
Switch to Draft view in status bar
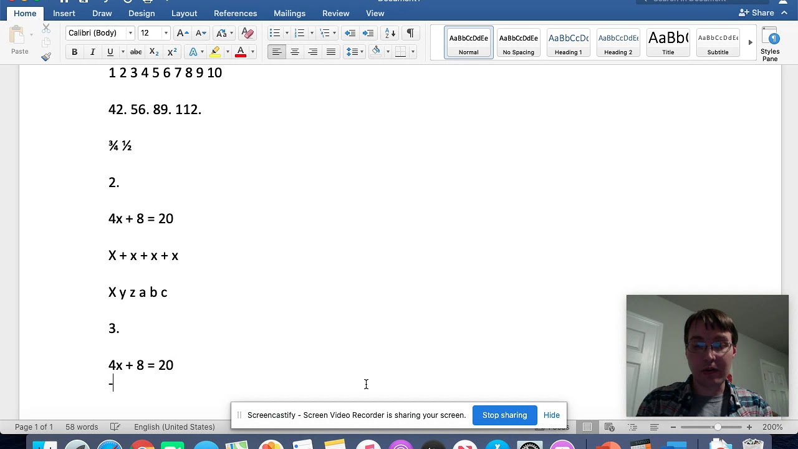654,427
